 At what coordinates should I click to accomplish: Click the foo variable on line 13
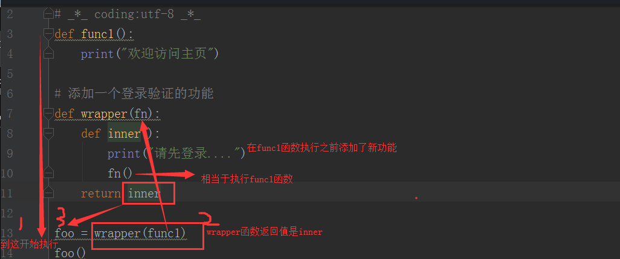point(65,233)
